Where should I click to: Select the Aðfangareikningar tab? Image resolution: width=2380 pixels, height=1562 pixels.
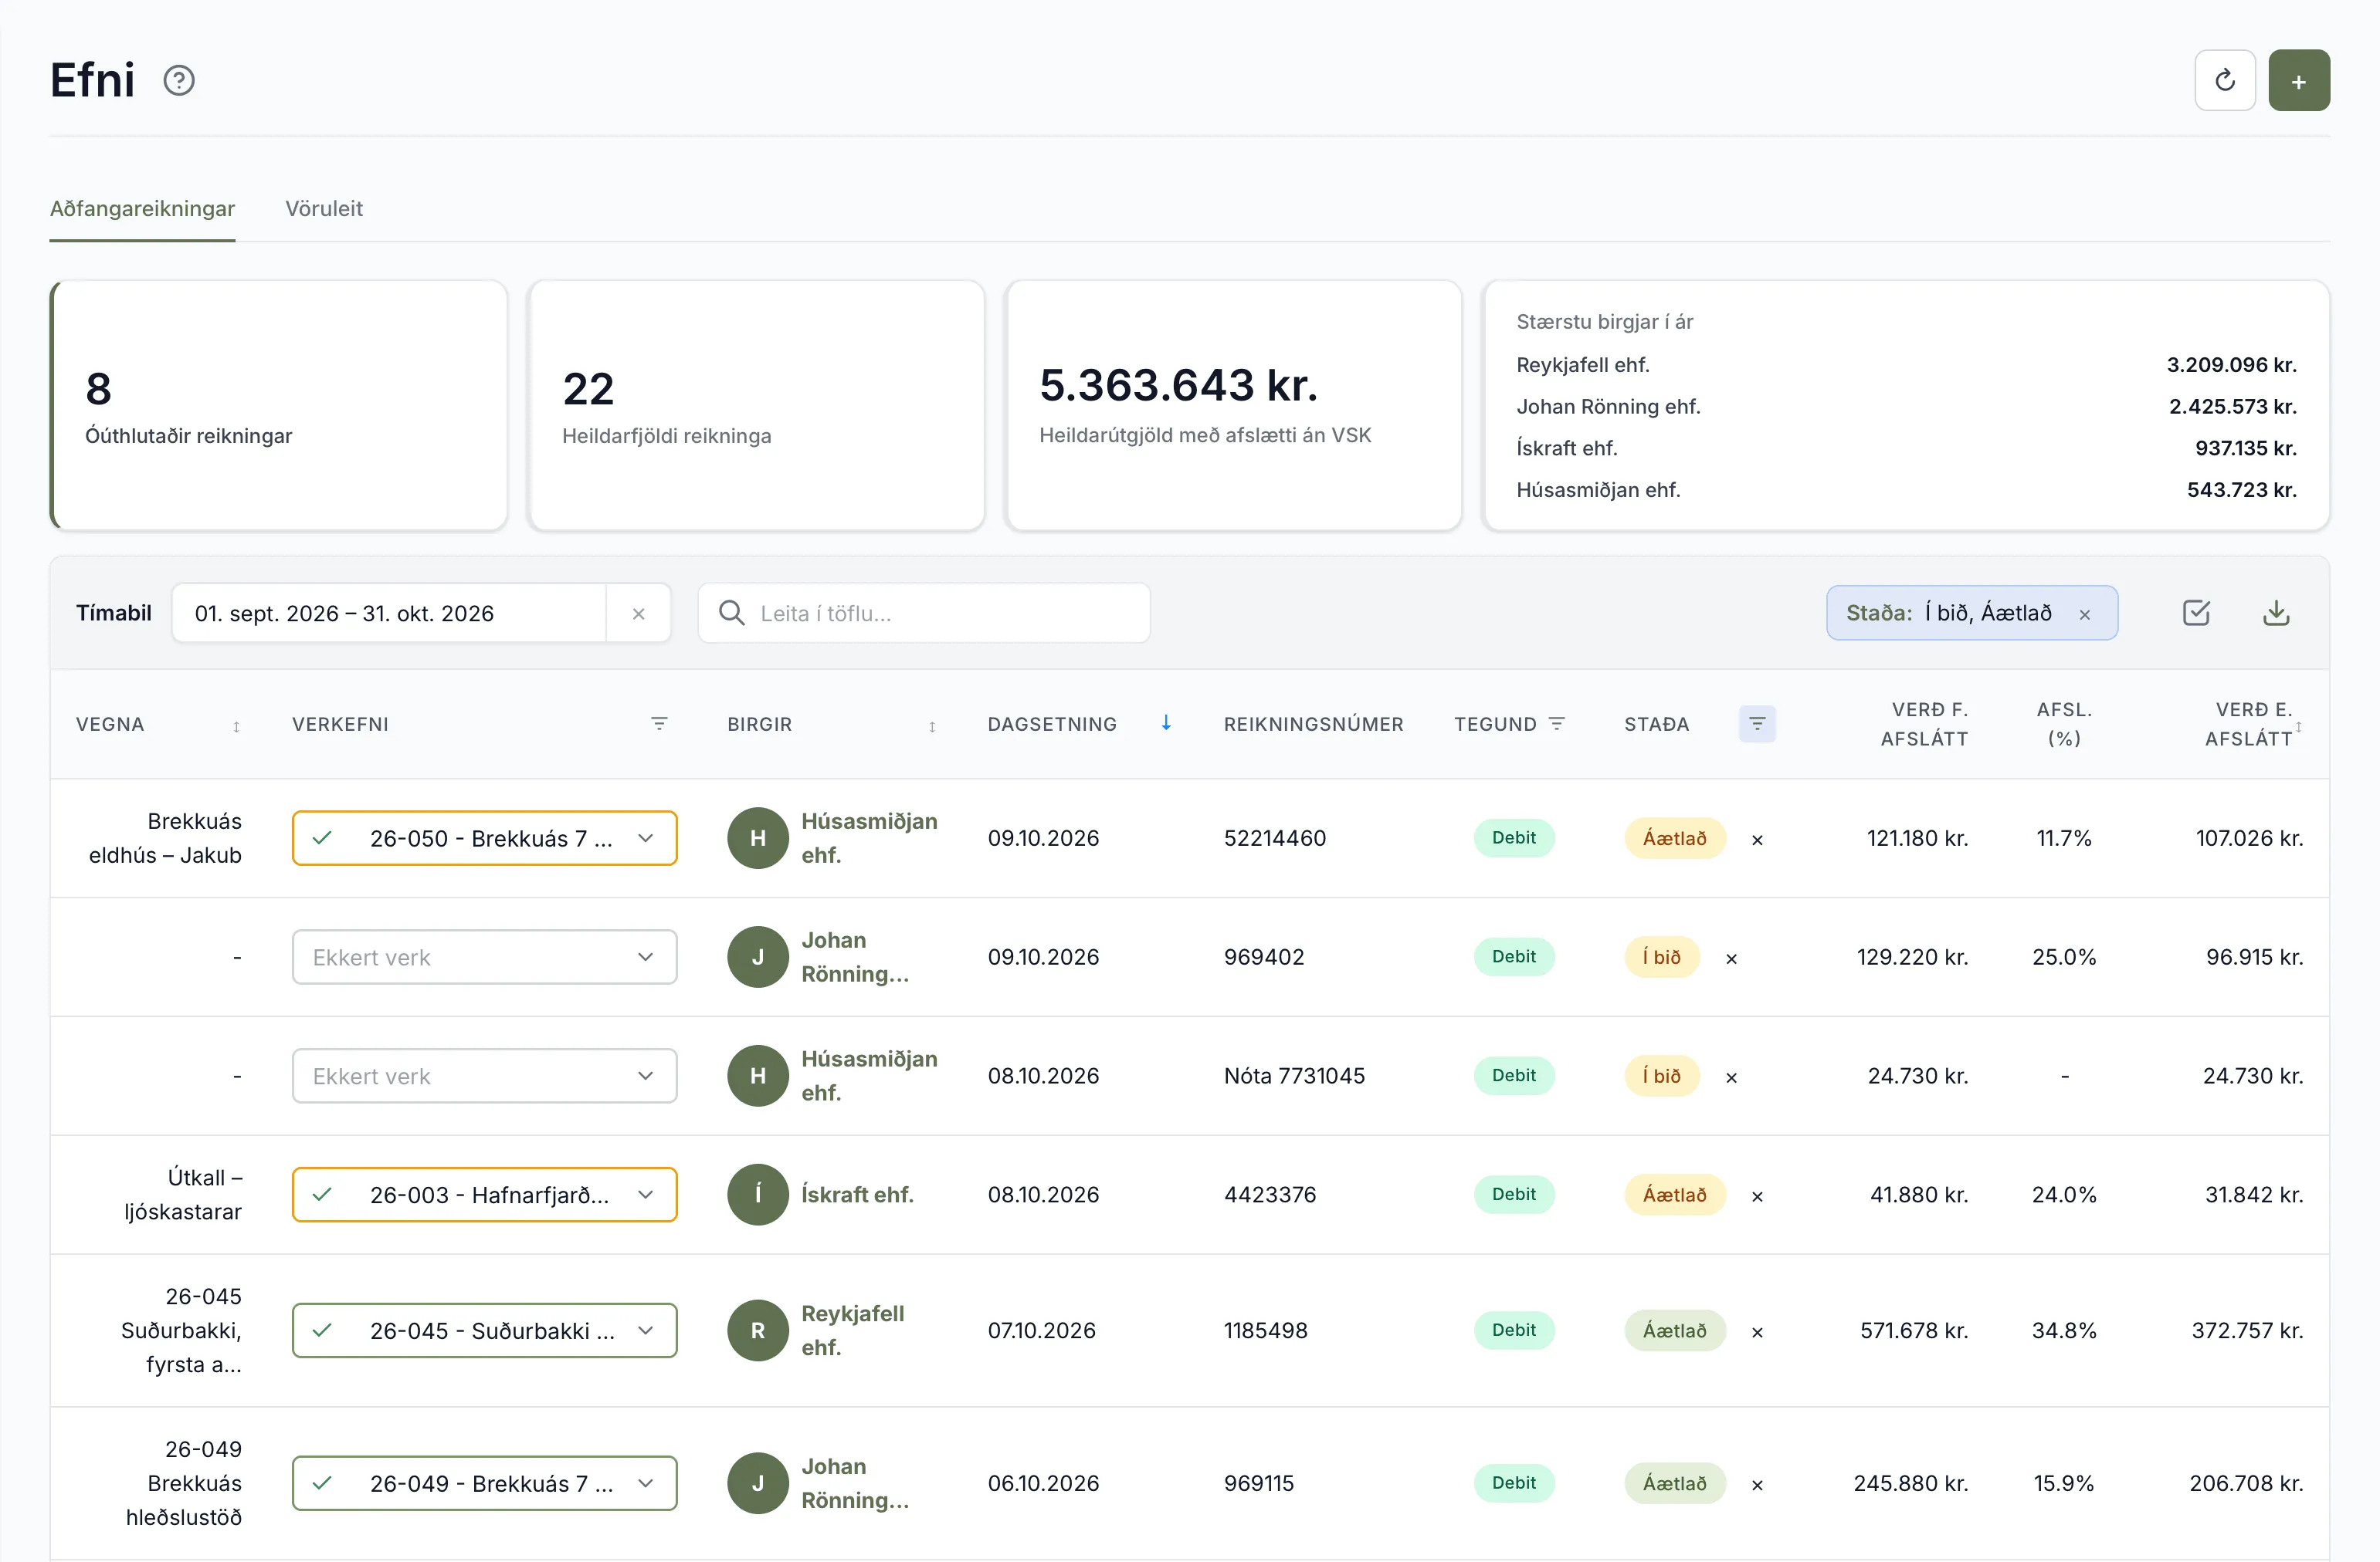pos(142,209)
